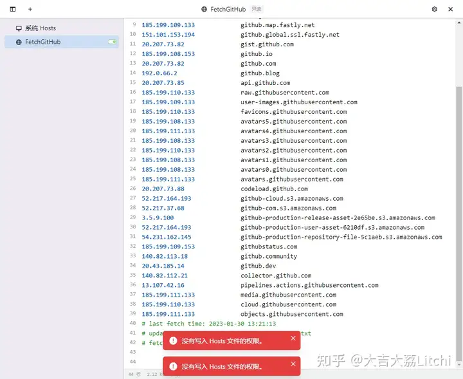
Task: Open settings via gear icon
Action: 434,9
